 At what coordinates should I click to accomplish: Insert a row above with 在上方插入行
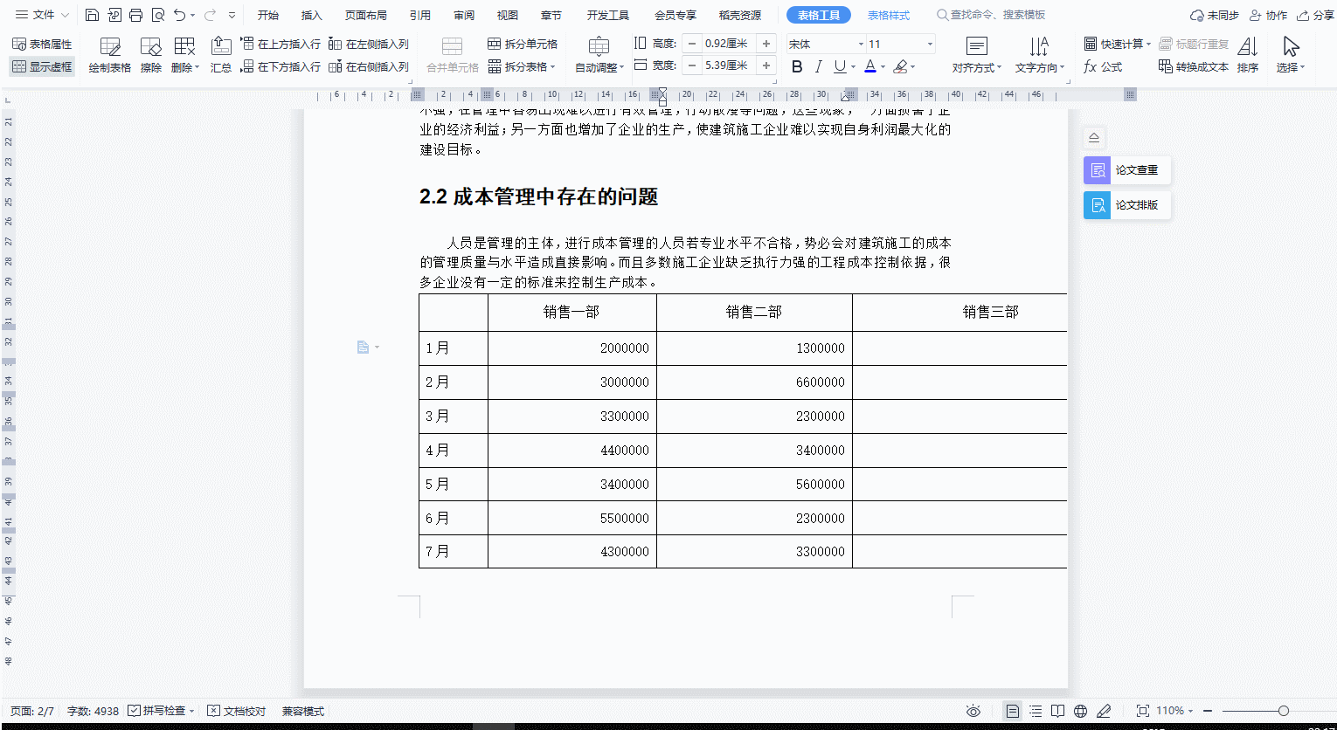click(x=281, y=44)
